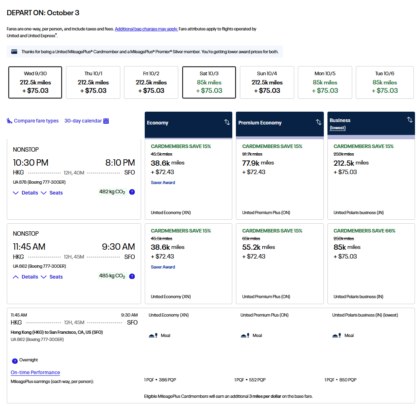Choose 212.5k miles Business fare on UA 878

point(371,179)
